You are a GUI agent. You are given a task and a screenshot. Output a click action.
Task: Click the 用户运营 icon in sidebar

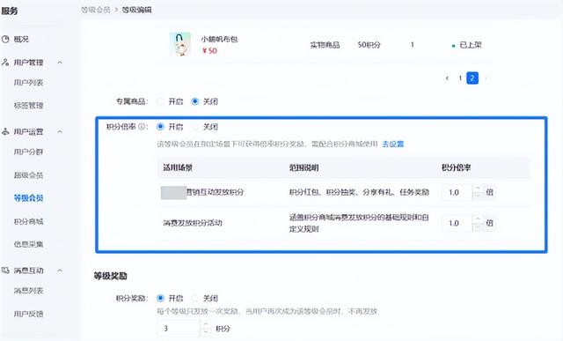pos(5,131)
